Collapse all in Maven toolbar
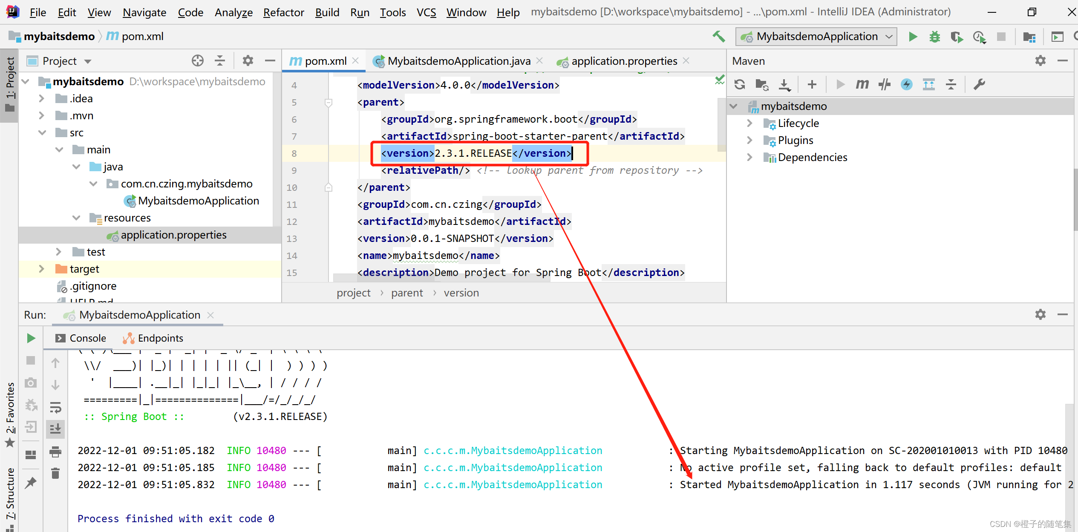Screen dimensions: 1078x532 [x=951, y=84]
